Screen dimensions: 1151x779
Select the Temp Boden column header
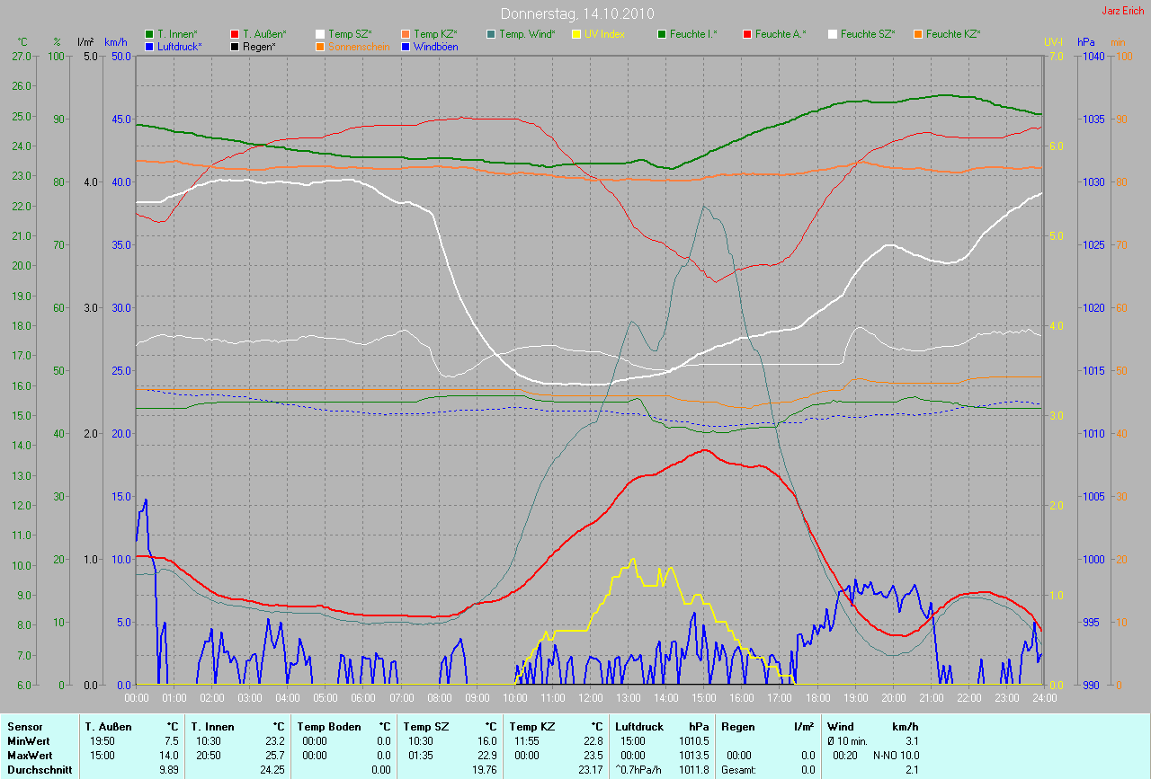329,726
